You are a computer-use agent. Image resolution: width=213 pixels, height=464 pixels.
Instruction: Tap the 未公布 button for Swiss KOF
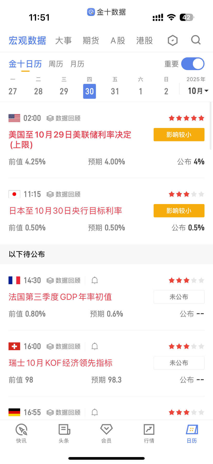pos(179,363)
